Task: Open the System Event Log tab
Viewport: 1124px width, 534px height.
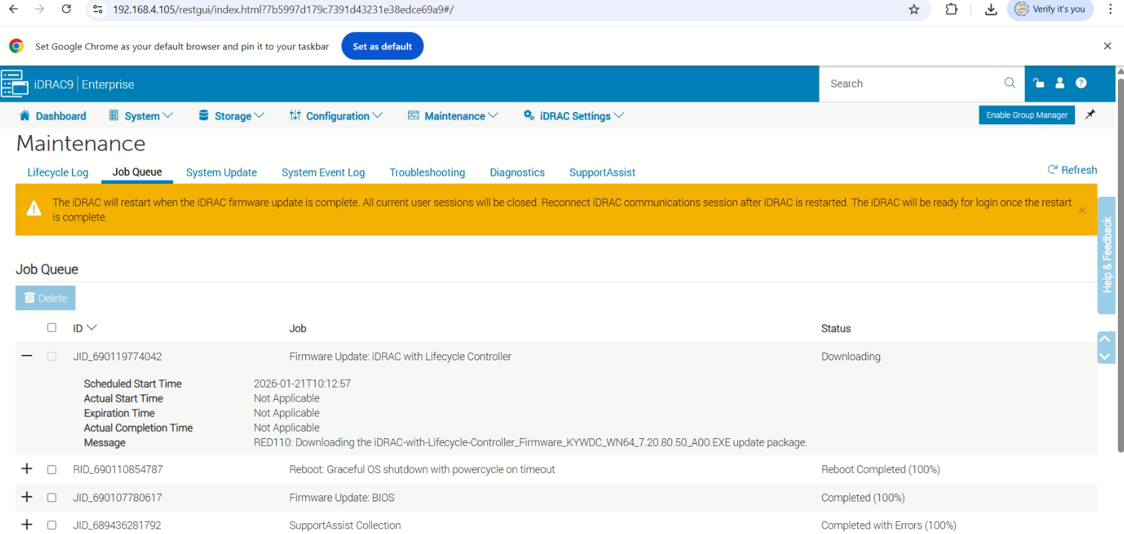Action: click(323, 172)
